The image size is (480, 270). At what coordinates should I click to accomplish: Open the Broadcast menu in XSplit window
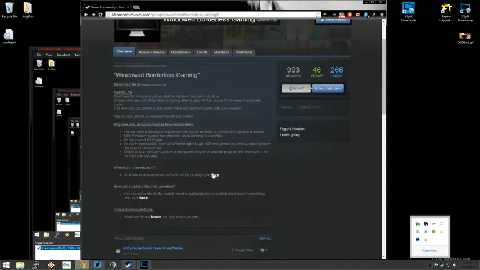pos(64,55)
